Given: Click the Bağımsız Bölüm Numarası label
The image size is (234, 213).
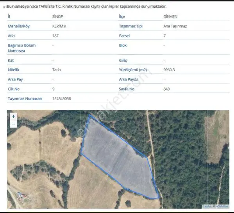Looking at the screenshot, I should pyautogui.click(x=21, y=48).
